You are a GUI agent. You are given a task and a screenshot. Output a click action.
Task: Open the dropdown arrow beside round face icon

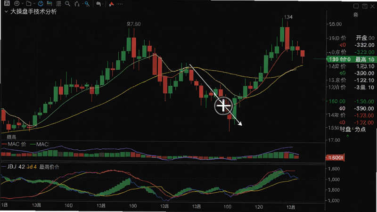[x=22, y=4]
